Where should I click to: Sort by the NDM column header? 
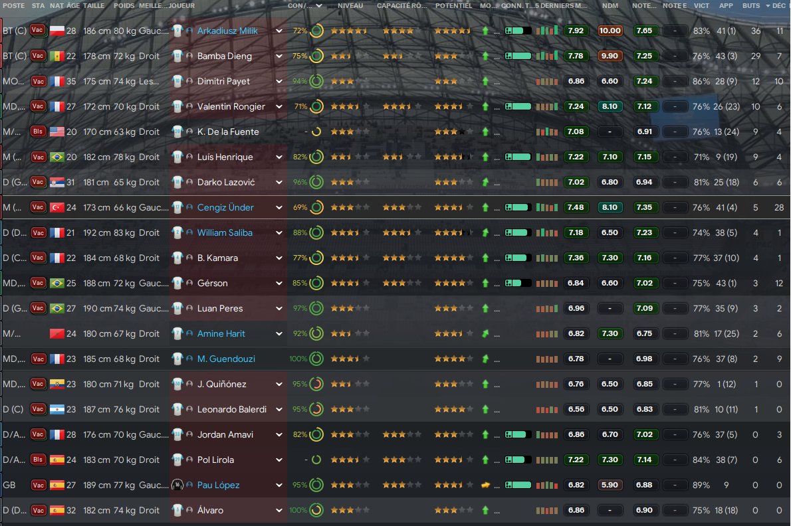pyautogui.click(x=610, y=5)
